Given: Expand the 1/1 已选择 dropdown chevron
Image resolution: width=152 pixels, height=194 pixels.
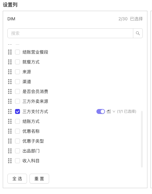Looking at the screenshot, I should (114, 111).
